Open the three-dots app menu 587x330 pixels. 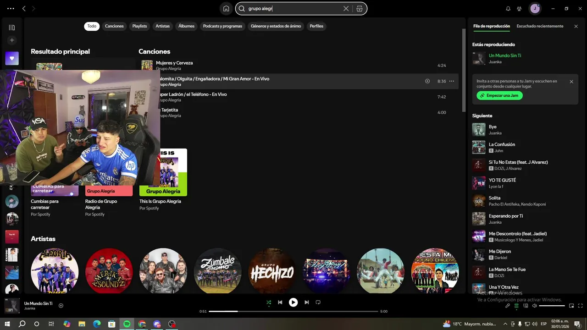[x=11, y=9]
